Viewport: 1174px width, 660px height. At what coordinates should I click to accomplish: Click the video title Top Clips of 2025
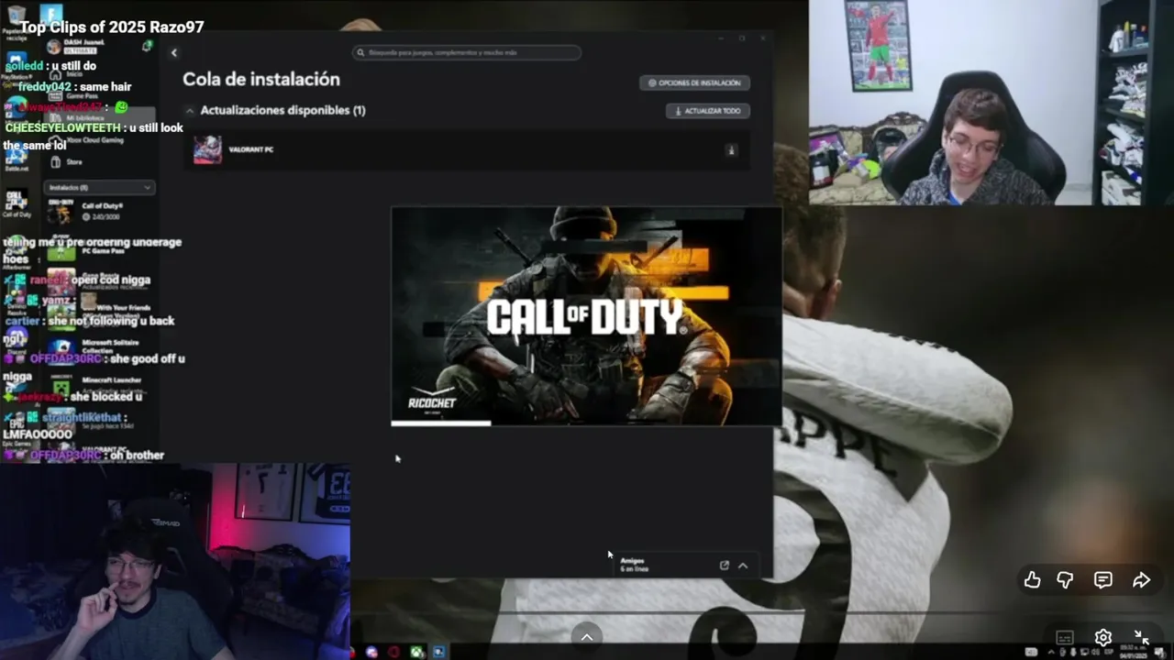[x=112, y=27]
